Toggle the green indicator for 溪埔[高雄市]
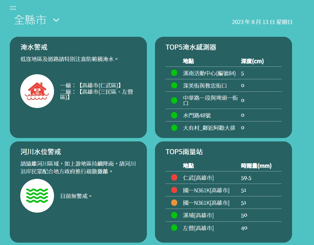 tap(174, 215)
